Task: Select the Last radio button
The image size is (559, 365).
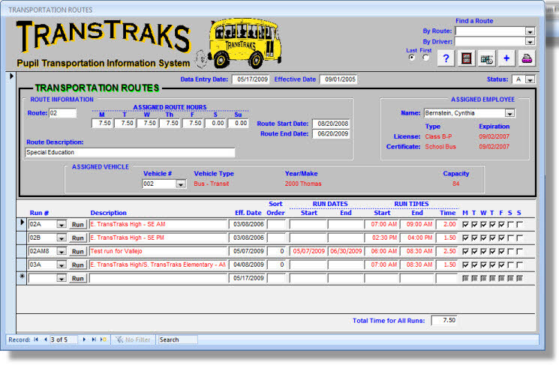Action: (412, 57)
